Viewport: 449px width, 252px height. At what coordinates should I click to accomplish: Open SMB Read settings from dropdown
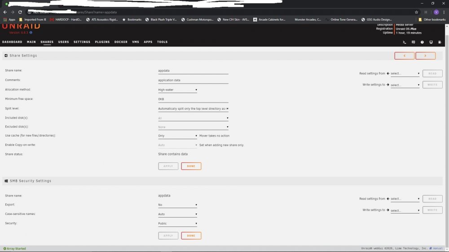coord(405,199)
